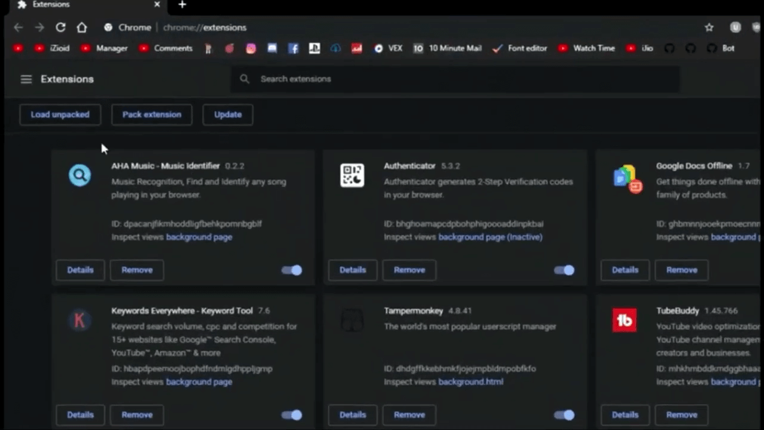Go back with the back arrow
The image size is (764, 430).
point(18,27)
